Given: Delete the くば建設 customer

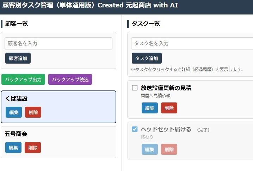Looking at the screenshot, I should 33,112.
